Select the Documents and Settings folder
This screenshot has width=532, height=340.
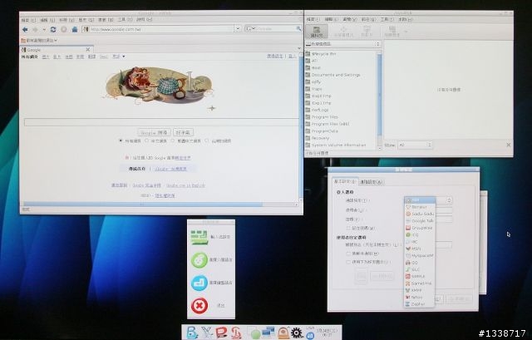332,75
